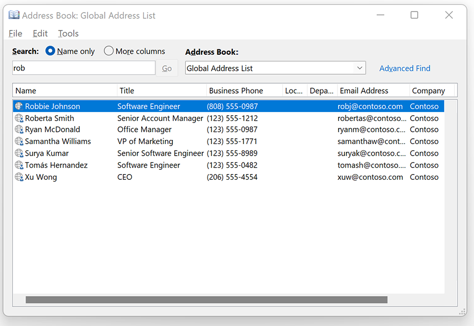The width and height of the screenshot is (474, 326).
Task: Click the Go search button
Action: [x=167, y=68]
